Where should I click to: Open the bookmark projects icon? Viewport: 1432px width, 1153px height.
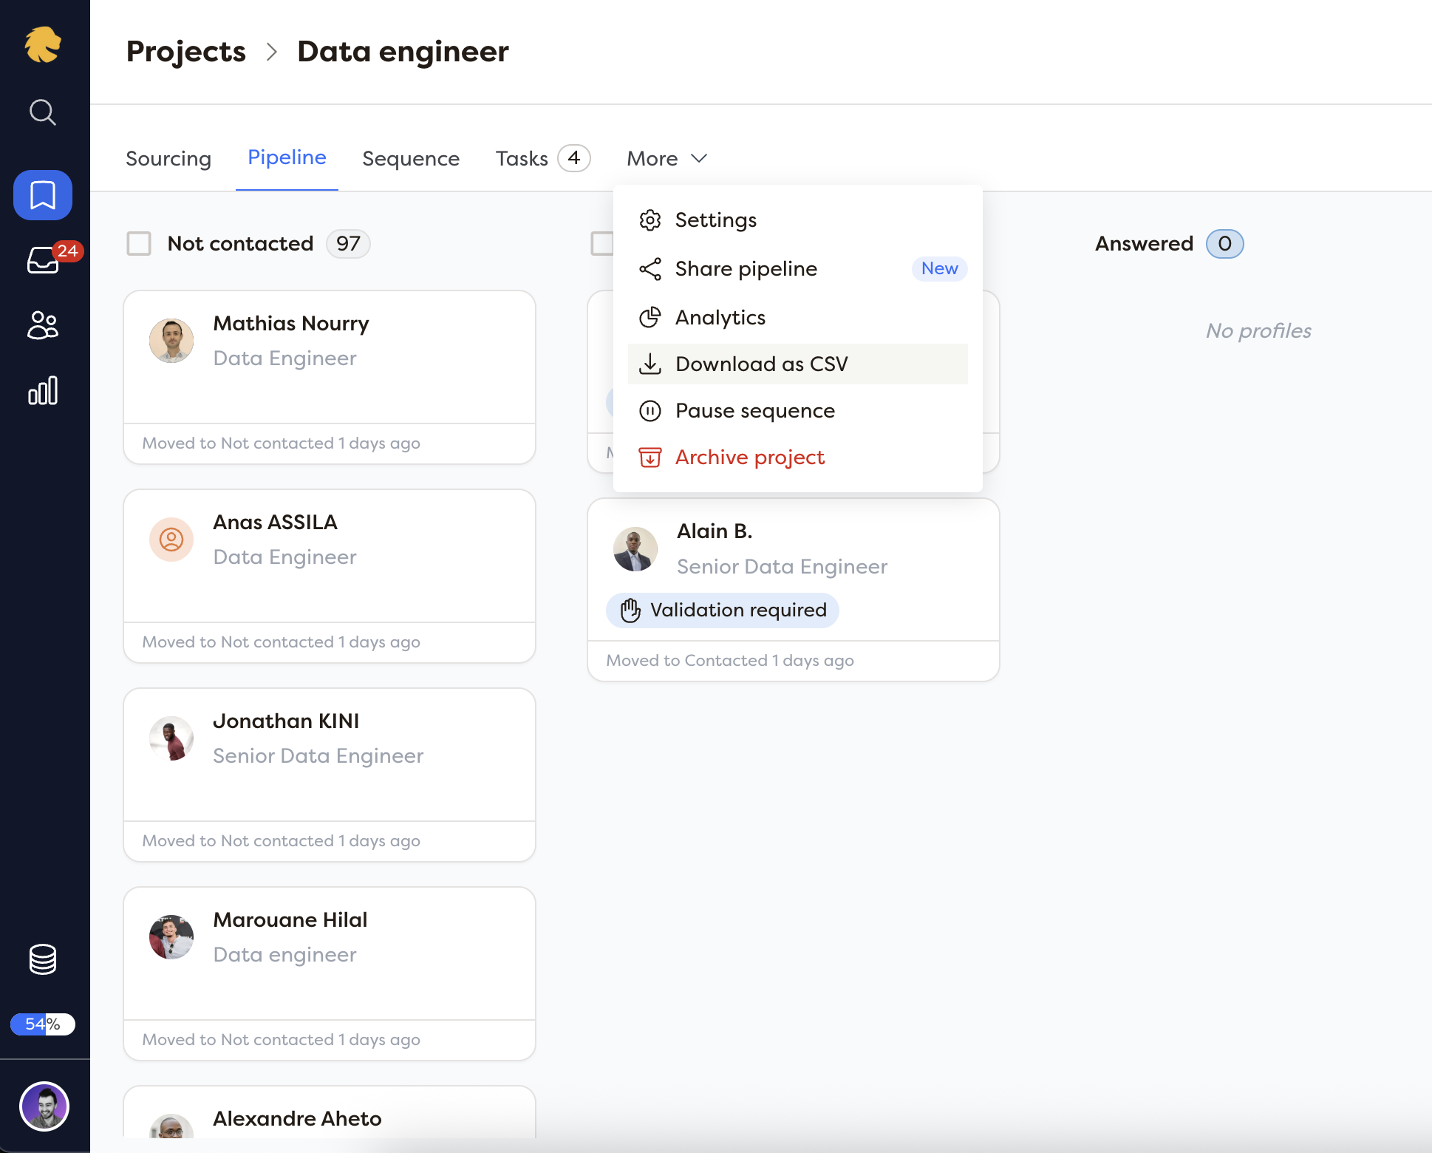tap(43, 195)
